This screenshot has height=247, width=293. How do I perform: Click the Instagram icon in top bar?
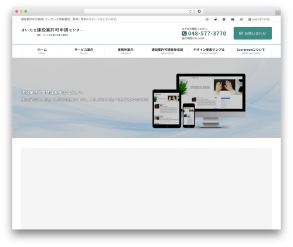tap(207, 19)
